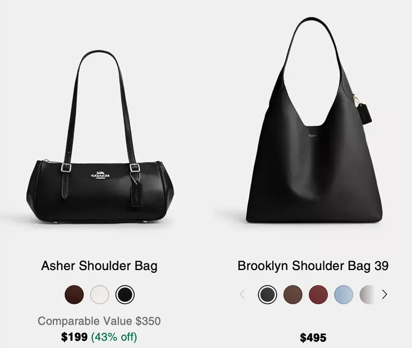Click the green 43% off discount label
Image resolution: width=412 pixels, height=348 pixels.
pos(114,337)
